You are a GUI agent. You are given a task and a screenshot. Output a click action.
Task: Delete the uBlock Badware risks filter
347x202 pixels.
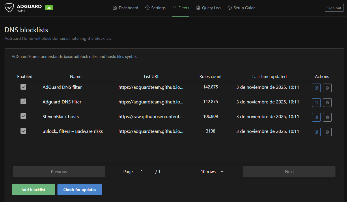(327, 132)
